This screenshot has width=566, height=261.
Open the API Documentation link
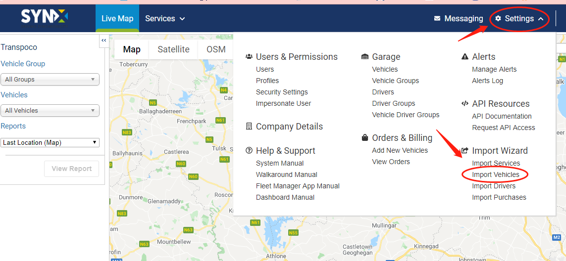click(502, 116)
